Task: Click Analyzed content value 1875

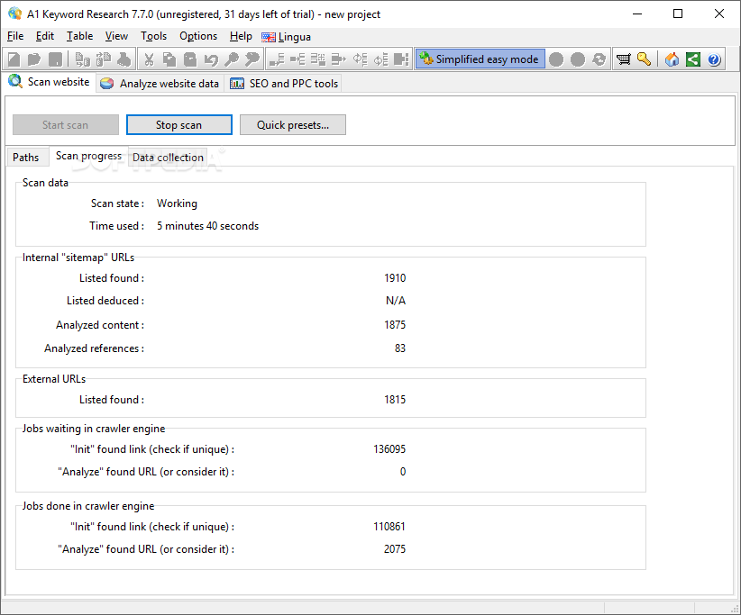Action: coord(395,325)
